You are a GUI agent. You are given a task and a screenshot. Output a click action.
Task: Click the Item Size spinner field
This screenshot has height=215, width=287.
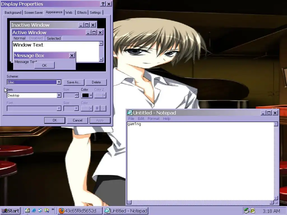tap(71, 95)
